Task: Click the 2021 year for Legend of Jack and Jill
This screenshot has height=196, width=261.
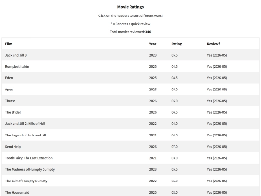Action: (153, 135)
